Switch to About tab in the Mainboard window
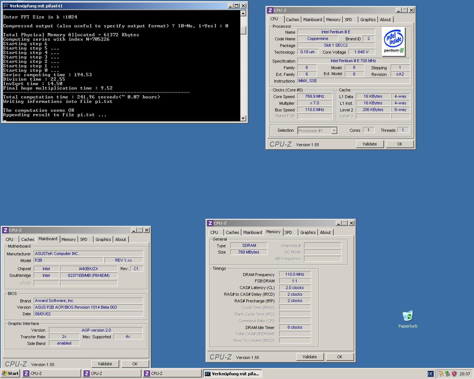Screen dimensions: 474x379 click(x=120, y=239)
